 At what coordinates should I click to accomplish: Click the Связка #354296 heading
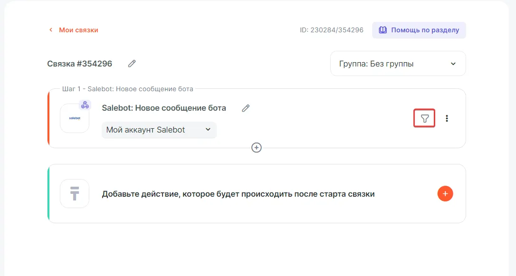[x=80, y=64]
